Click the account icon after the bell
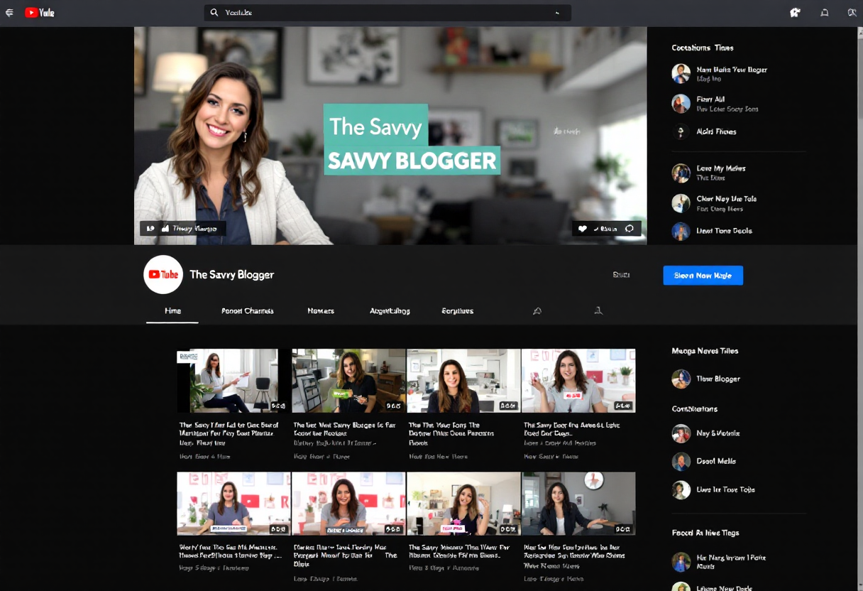The image size is (863, 591). [x=852, y=13]
